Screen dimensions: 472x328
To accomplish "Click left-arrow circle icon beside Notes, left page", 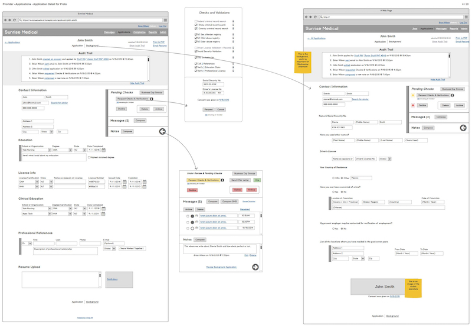I will [x=162, y=131].
